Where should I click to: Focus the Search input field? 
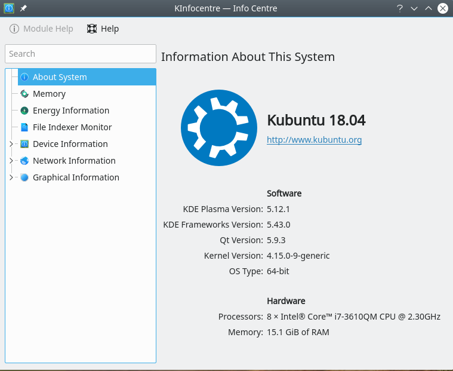tap(81, 54)
